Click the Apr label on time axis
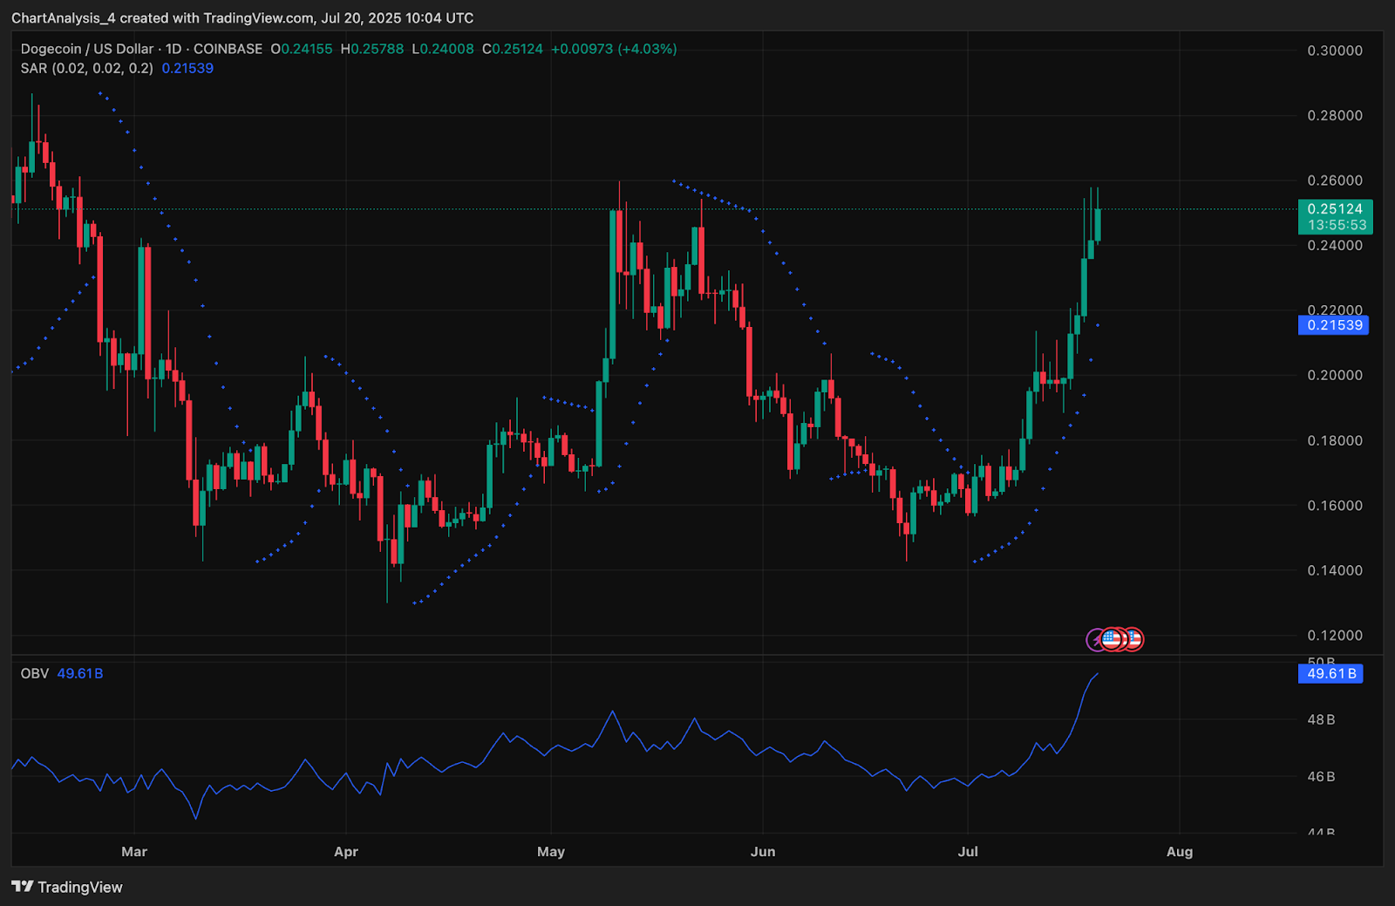Image resolution: width=1395 pixels, height=906 pixels. coord(346,851)
